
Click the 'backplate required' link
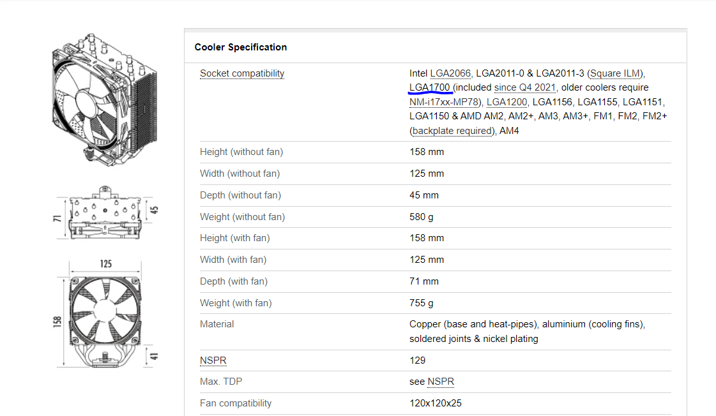(x=453, y=131)
